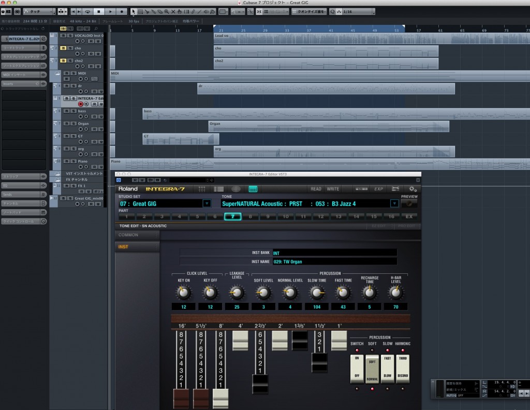Select the Zoom magnifier tool

tap(166, 11)
